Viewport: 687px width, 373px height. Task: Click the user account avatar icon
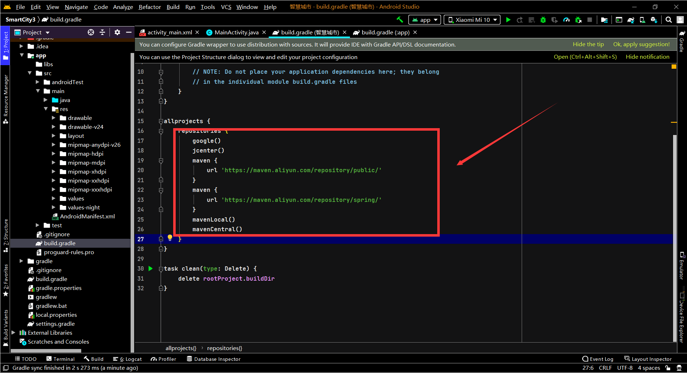pyautogui.click(x=681, y=20)
